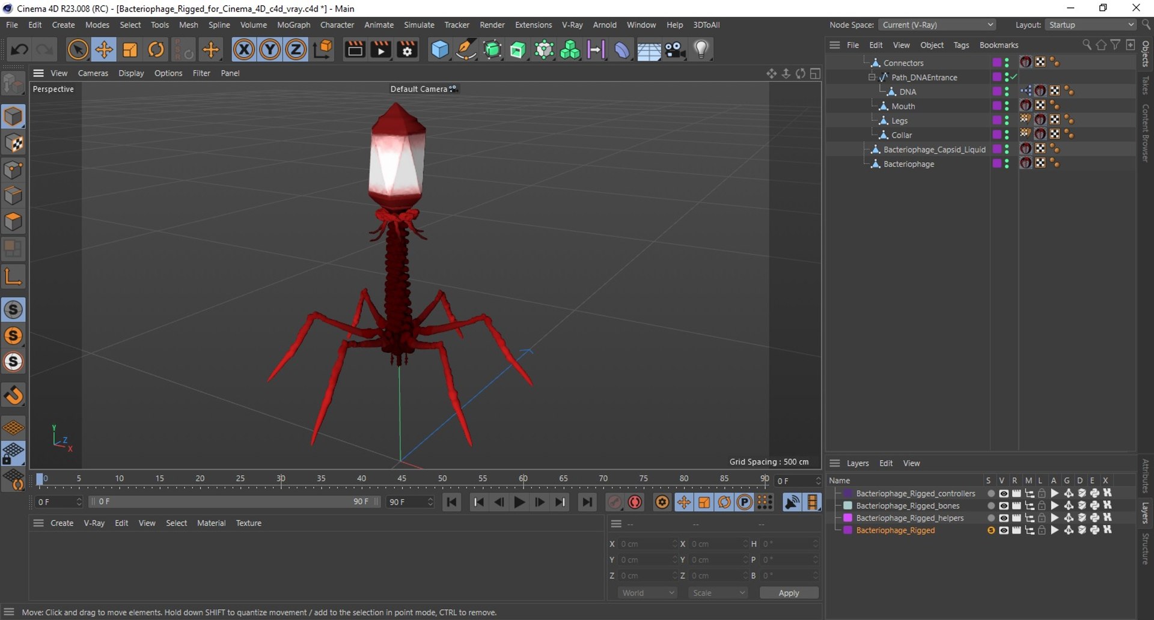Open the viewport Cameras menu
The height and width of the screenshot is (620, 1154).
(93, 73)
